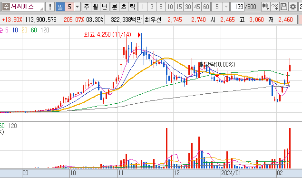The image size is (302, 178).
Task: Click the 09 month axis label
Action: [25, 173]
